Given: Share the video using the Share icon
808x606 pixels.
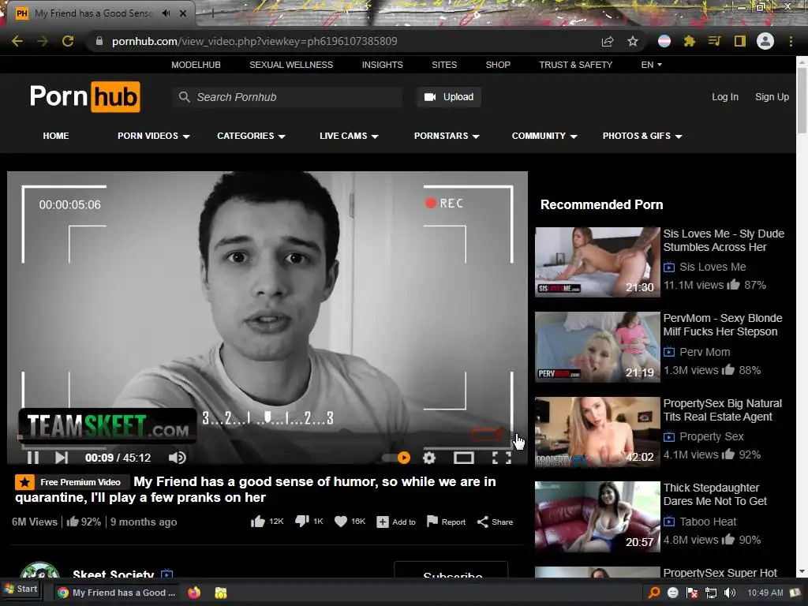Looking at the screenshot, I should pos(482,522).
